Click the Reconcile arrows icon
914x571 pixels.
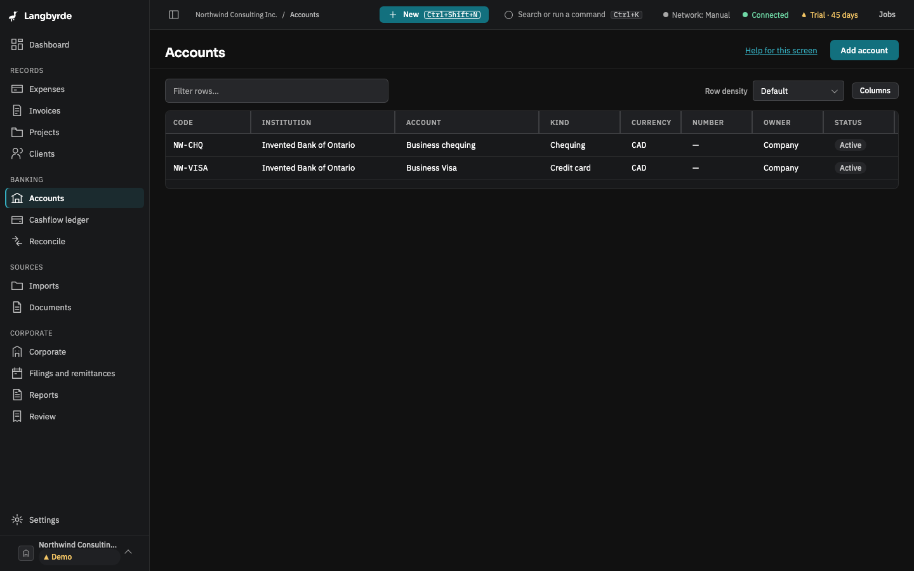(x=17, y=241)
